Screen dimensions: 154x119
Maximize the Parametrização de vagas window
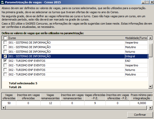tap(147, 3)
